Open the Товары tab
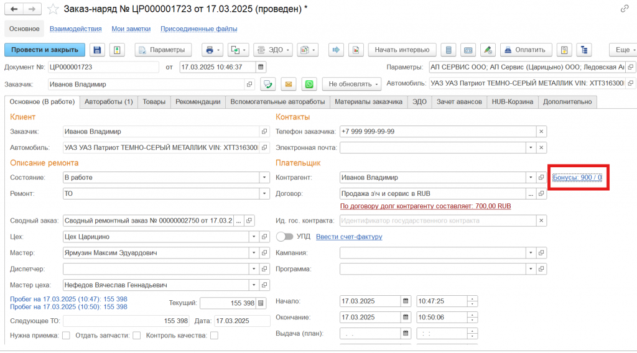This screenshot has width=637, height=353. [x=154, y=102]
